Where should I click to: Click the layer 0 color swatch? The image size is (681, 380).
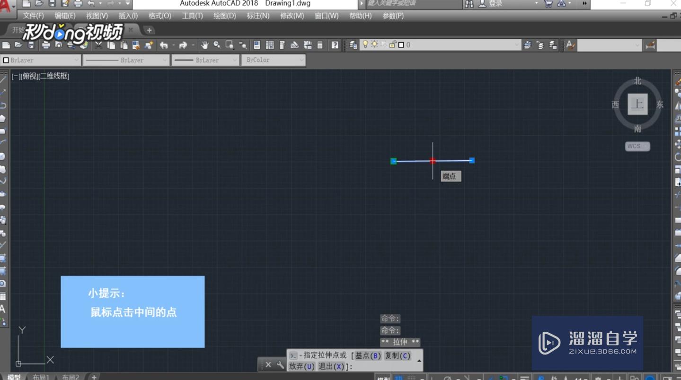point(401,45)
